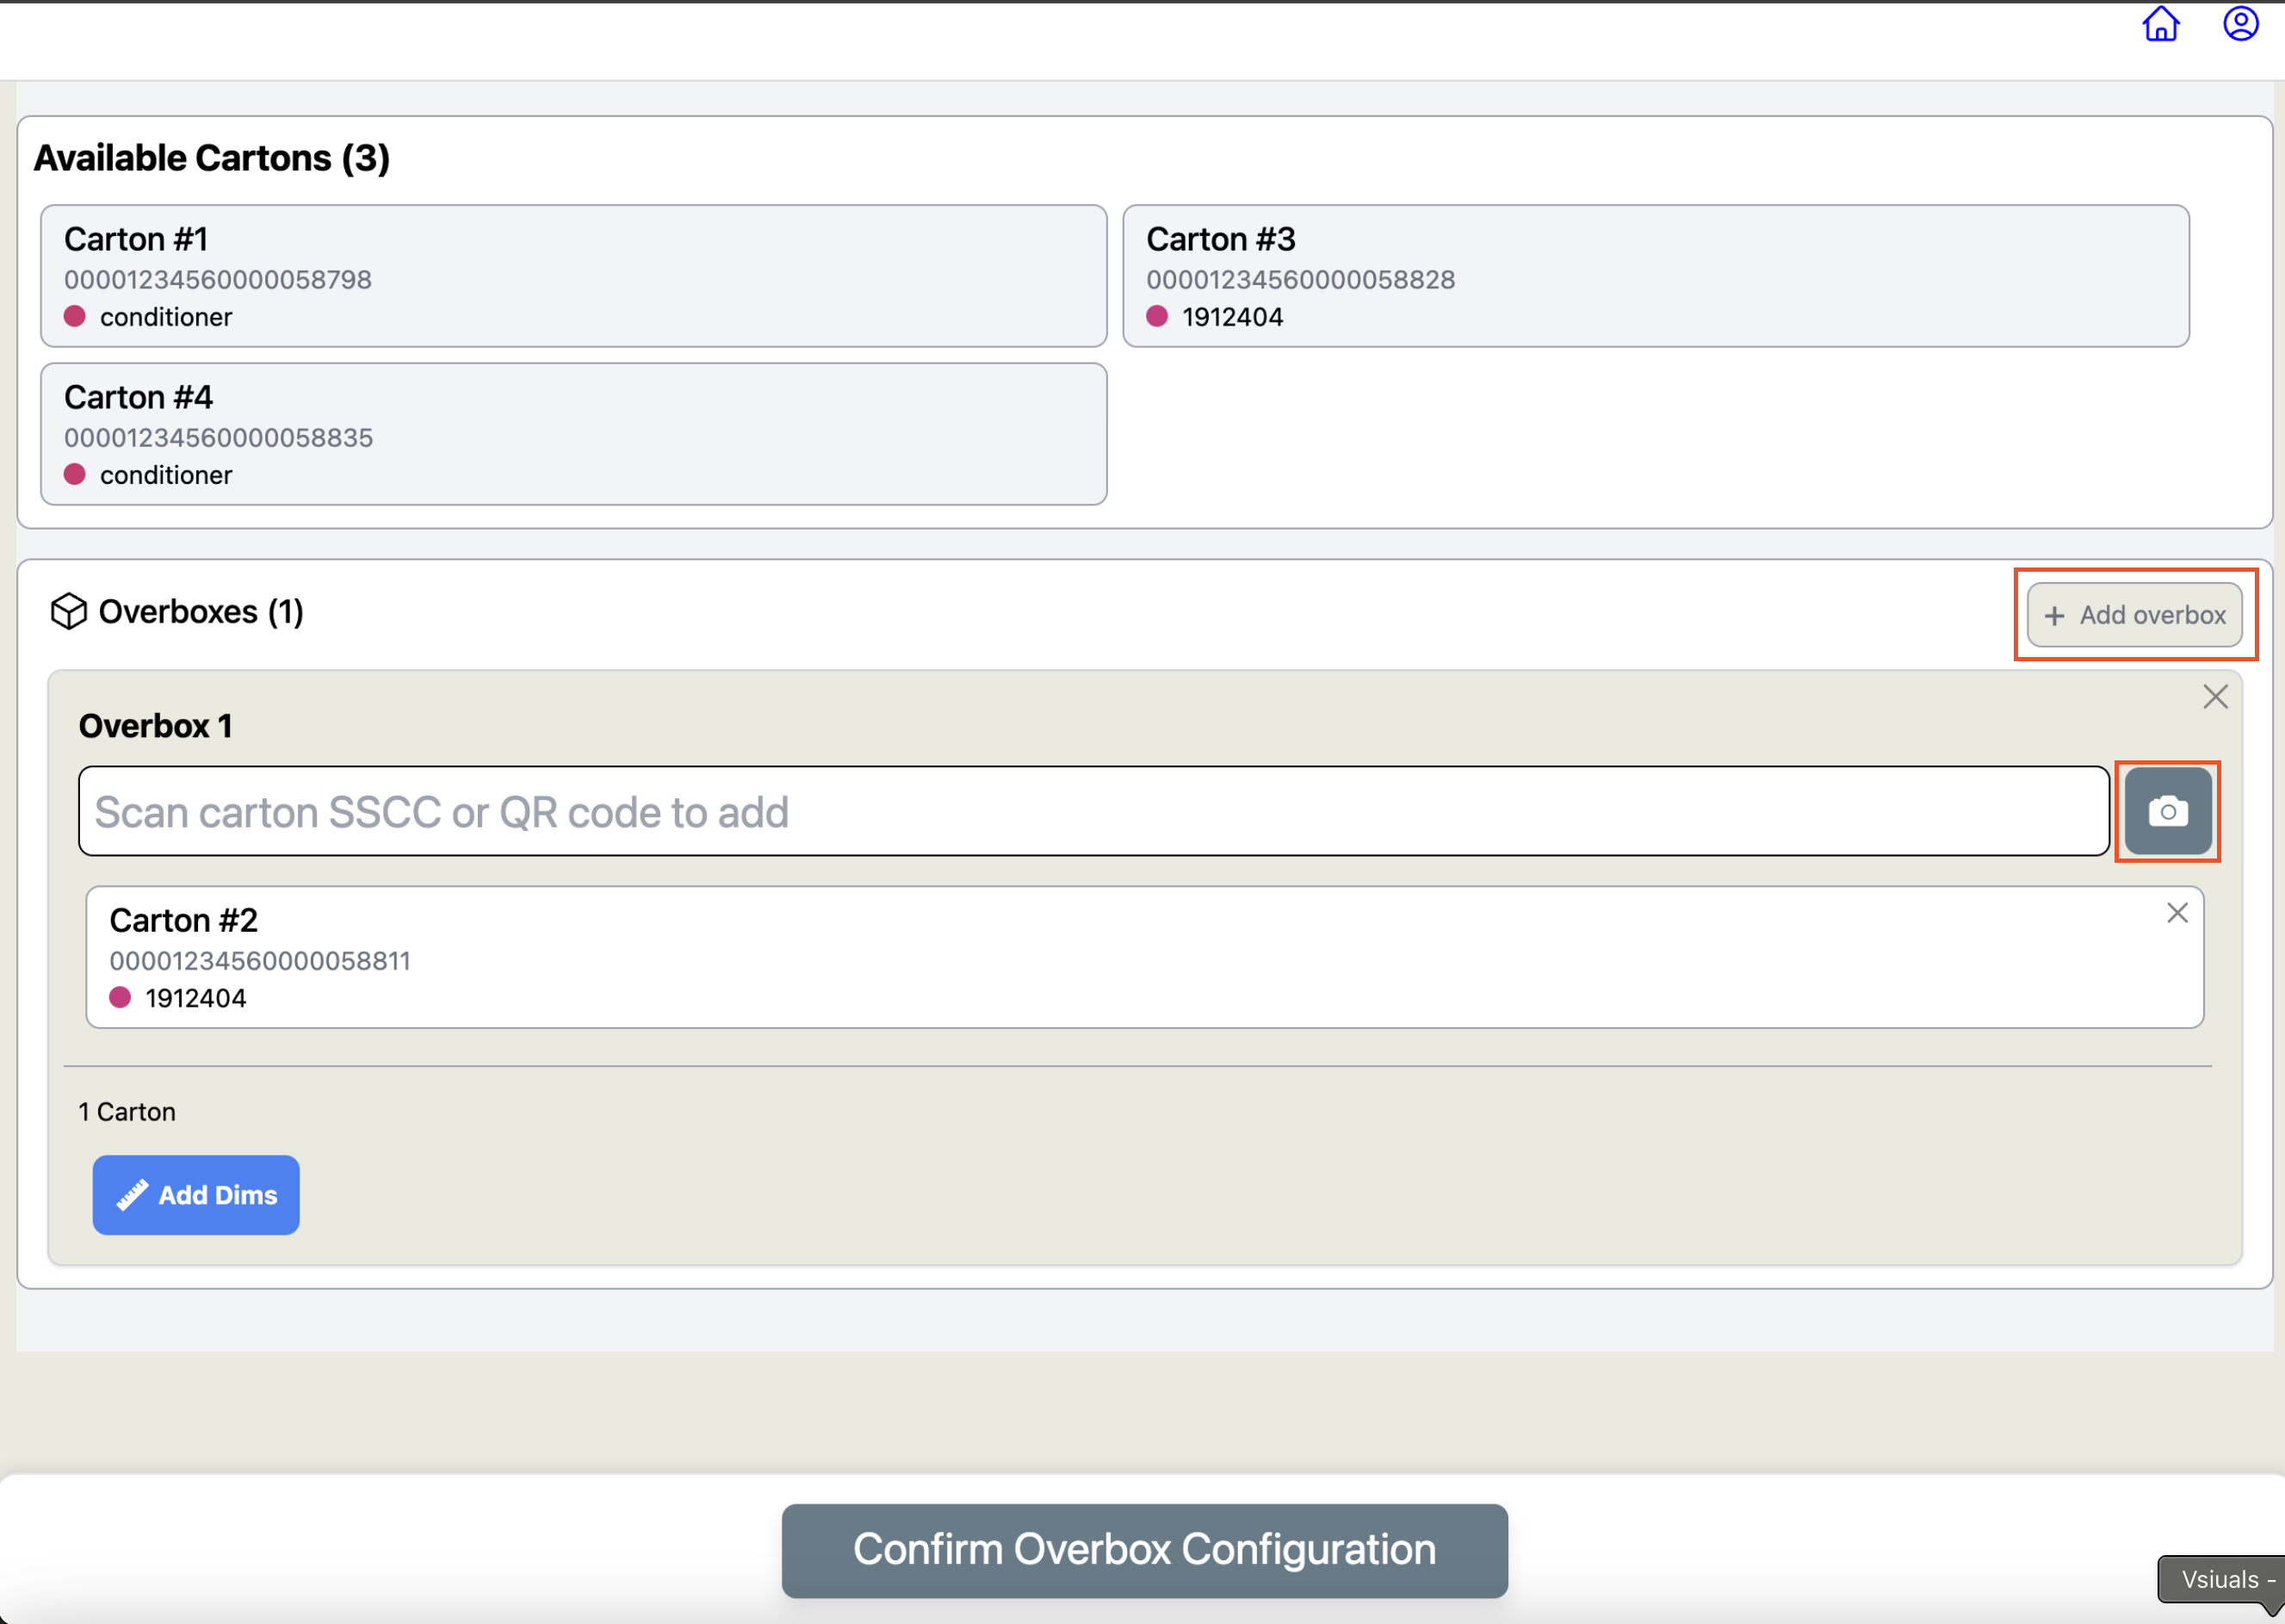
Task: Click the pink dot on Carton #1
Action: tap(75, 317)
